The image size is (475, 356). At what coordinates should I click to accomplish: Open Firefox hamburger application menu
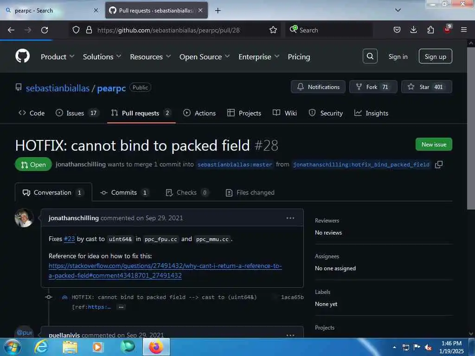point(463,30)
